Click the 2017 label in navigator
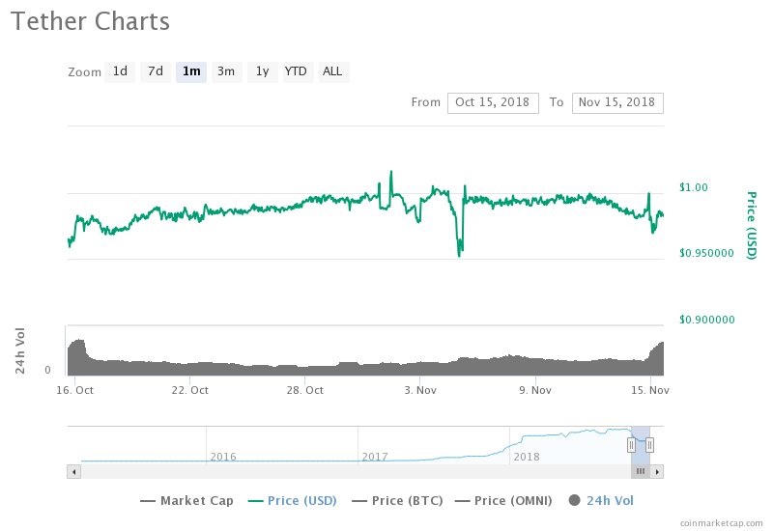Image resolution: width=773 pixels, height=531 pixels. (375, 457)
